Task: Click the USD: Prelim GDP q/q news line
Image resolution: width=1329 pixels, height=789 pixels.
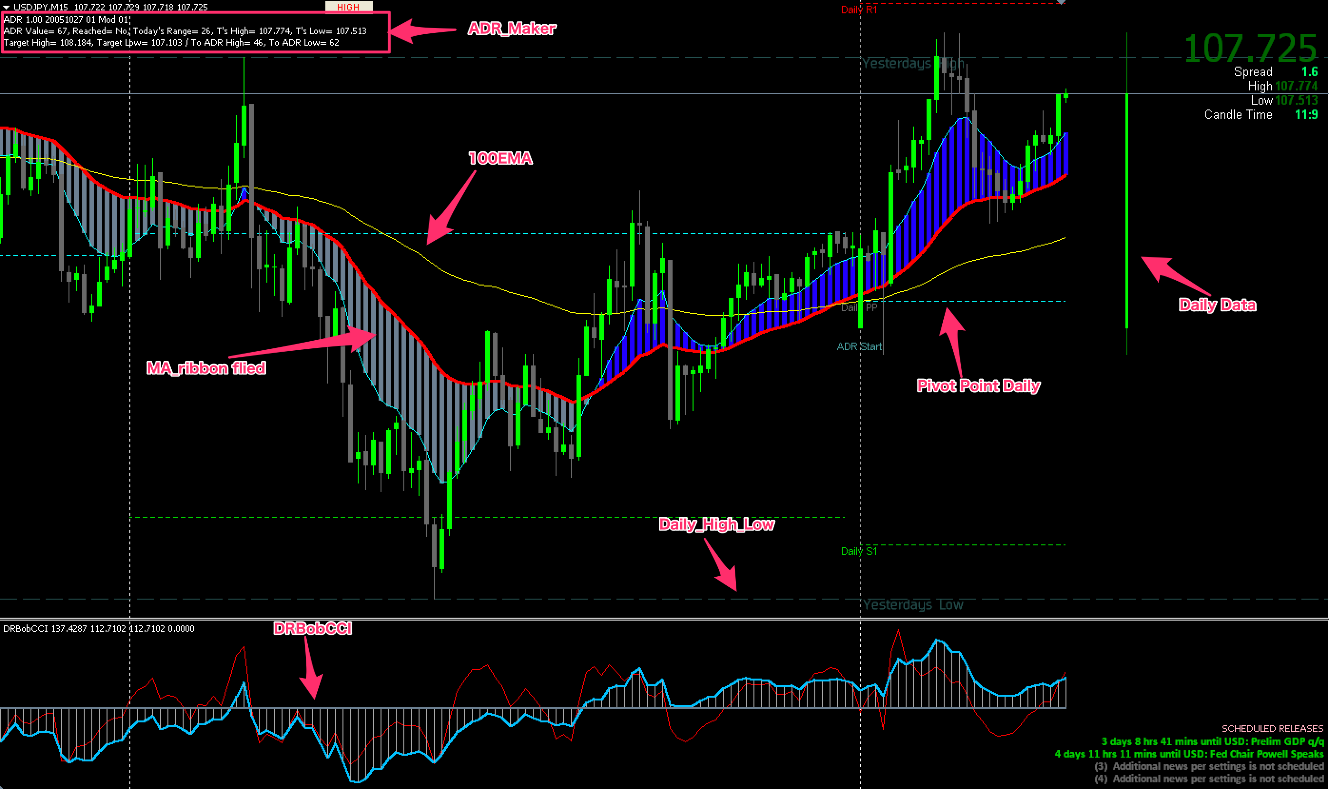Action: click(x=1212, y=741)
